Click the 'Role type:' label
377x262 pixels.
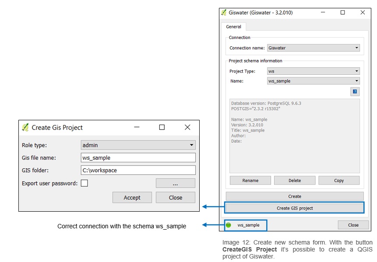click(x=35, y=145)
